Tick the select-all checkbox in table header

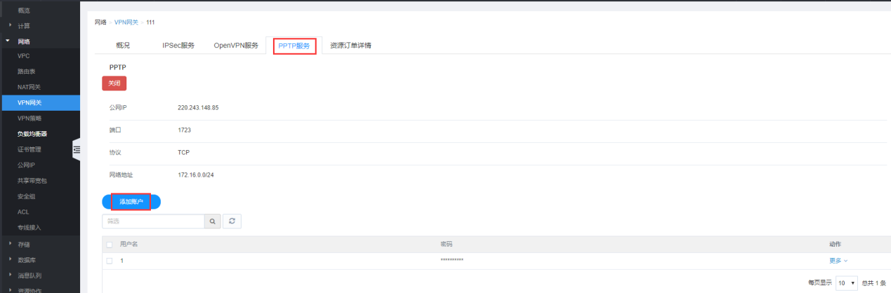click(109, 244)
